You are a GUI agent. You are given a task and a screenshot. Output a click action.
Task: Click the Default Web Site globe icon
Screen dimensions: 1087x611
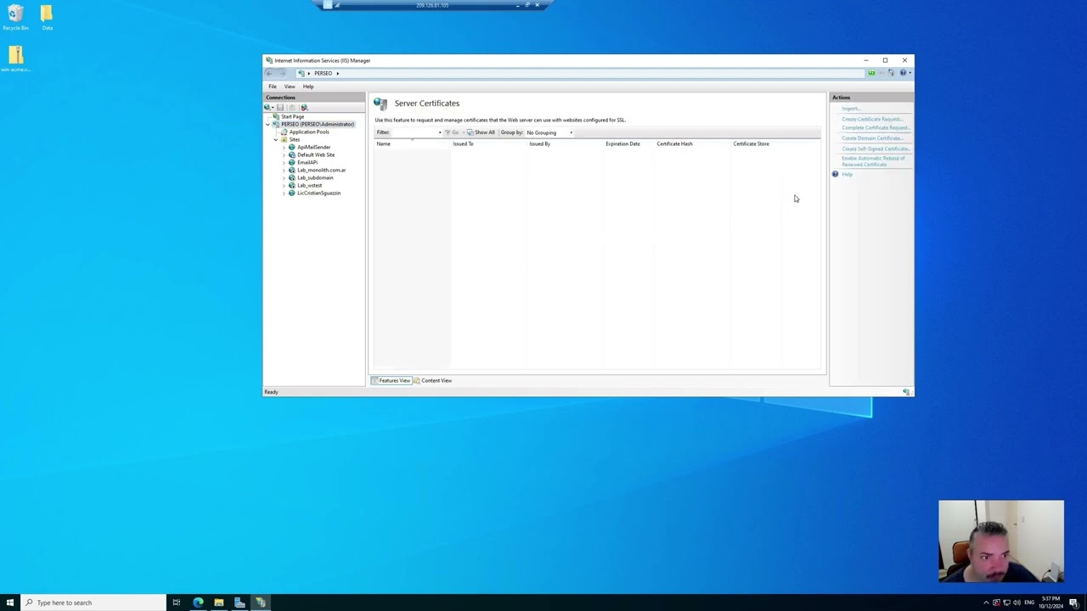point(292,154)
